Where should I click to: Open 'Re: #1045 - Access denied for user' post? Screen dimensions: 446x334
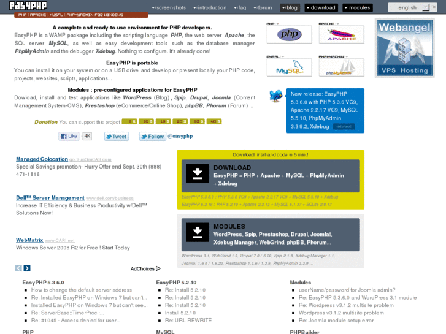[x=75, y=321]
